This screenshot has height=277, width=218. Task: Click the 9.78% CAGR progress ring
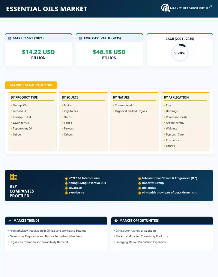[180, 53]
